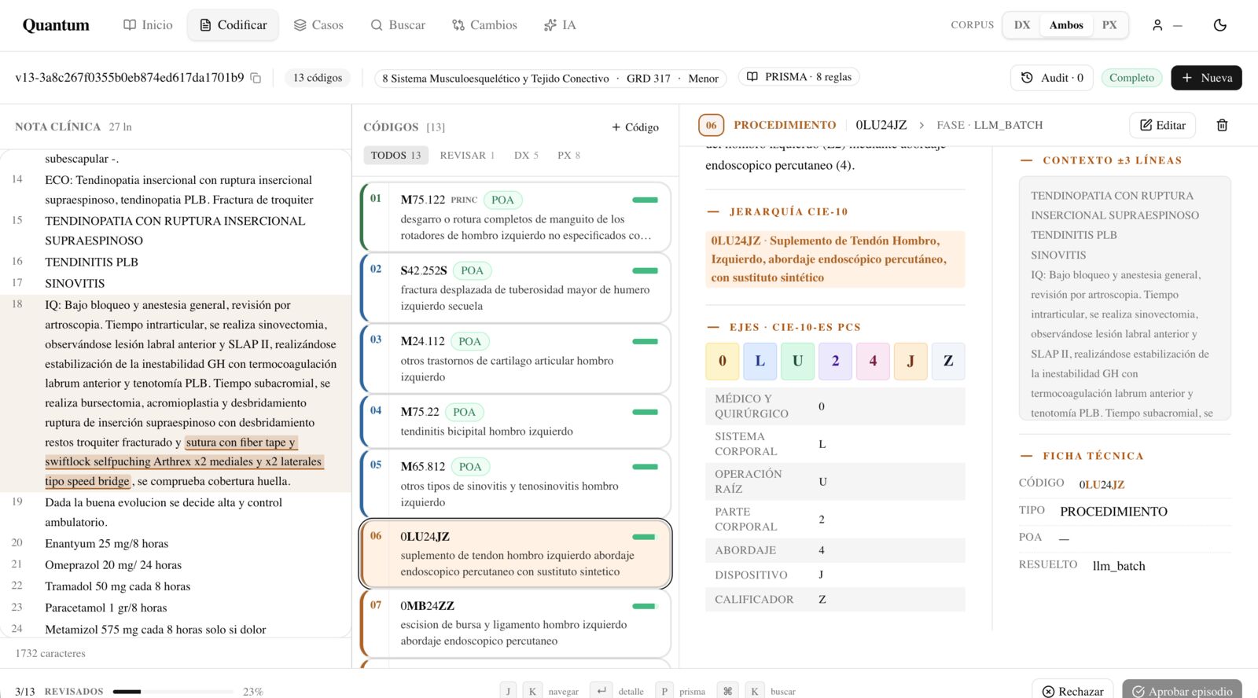Click 0LU24JZ code in Ficha Técnica
Image resolution: width=1258 pixels, height=698 pixels.
point(1102,485)
